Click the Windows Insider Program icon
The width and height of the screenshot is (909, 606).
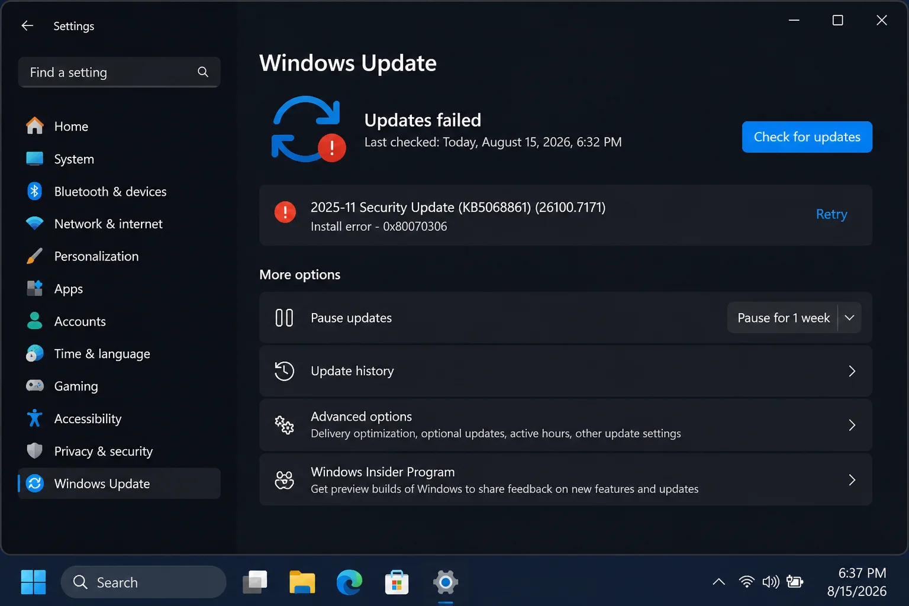click(x=284, y=480)
